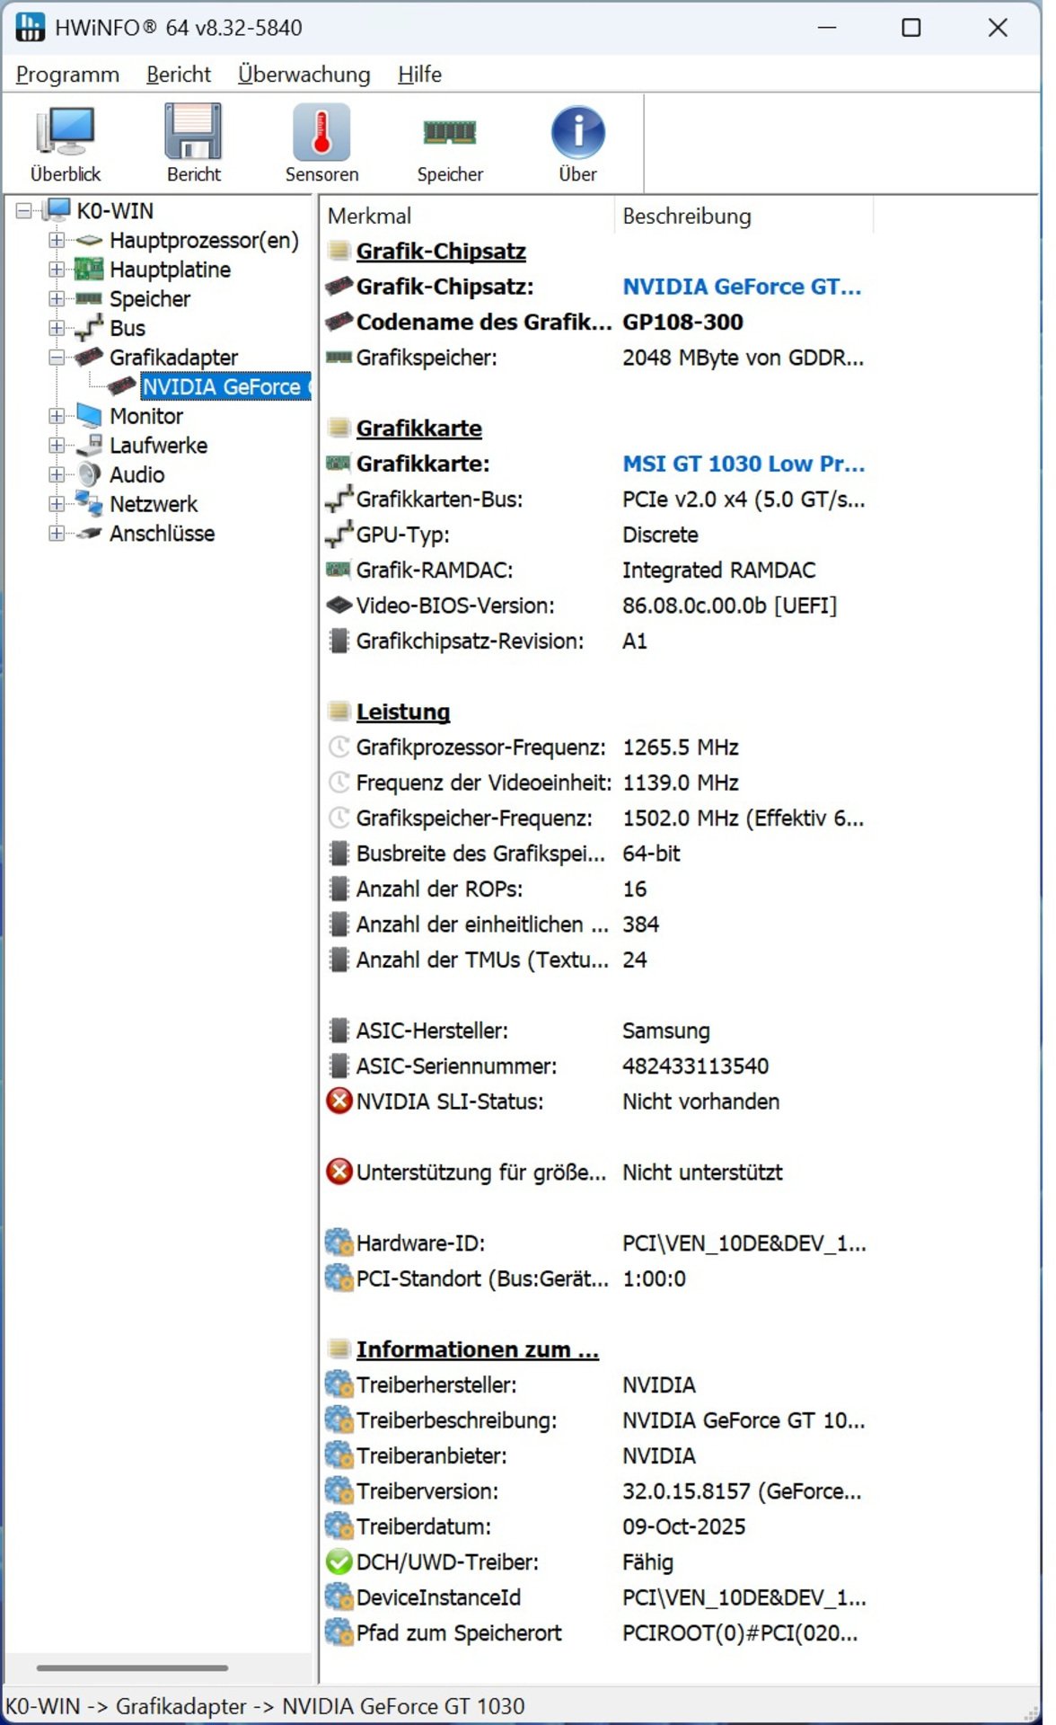
Task: Expand the Bus tree node
Action: 57,328
